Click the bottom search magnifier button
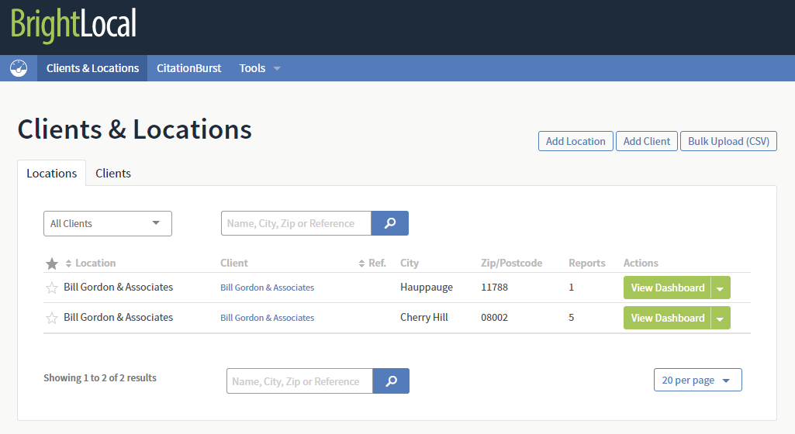This screenshot has width=795, height=434. 391,381
